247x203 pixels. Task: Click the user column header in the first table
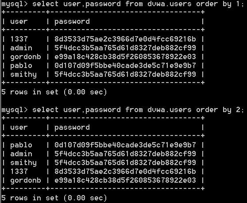tap(19, 22)
